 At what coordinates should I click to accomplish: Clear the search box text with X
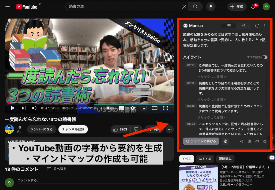coord(184,7)
